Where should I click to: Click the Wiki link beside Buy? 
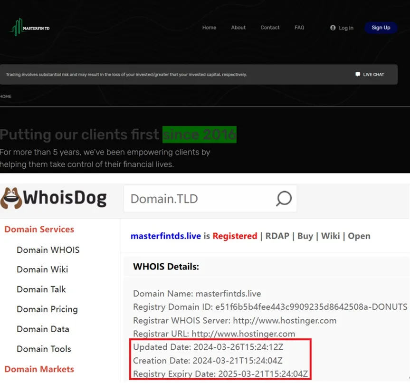pyautogui.click(x=331, y=236)
